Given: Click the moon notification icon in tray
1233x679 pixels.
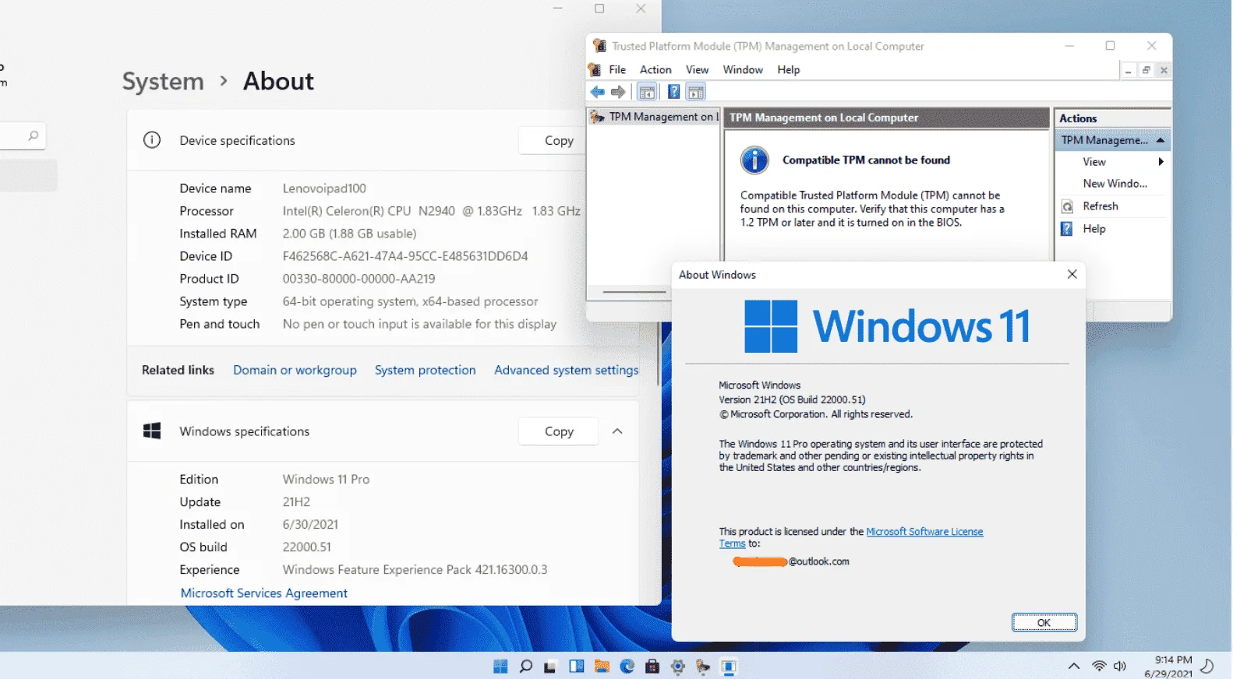Looking at the screenshot, I should pyautogui.click(x=1207, y=666).
